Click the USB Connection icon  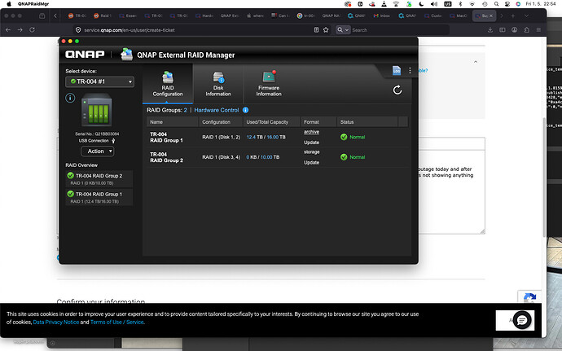click(x=113, y=141)
